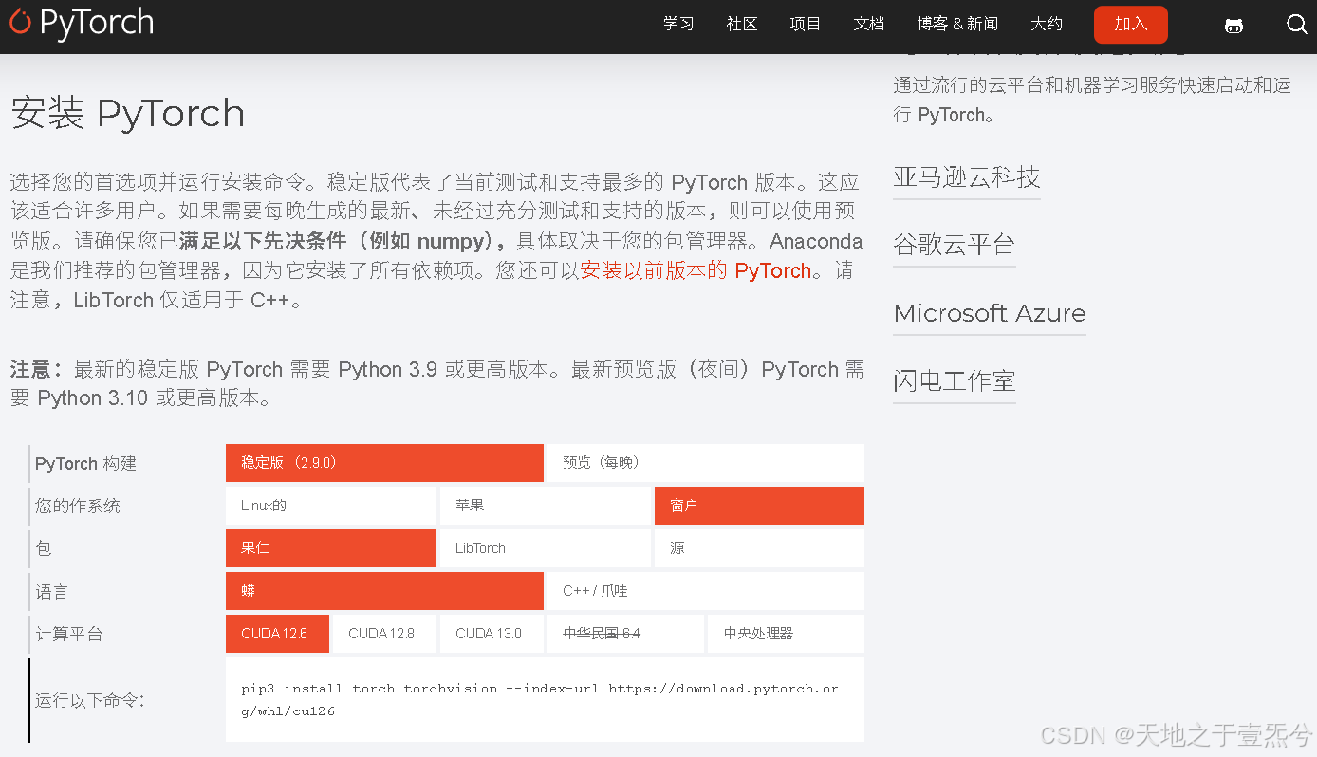The image size is (1317, 757).
Task: Click the red 加入 button
Action: click(1131, 25)
